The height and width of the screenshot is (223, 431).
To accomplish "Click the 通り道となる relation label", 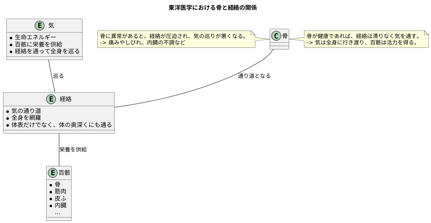I will click(254, 76).
